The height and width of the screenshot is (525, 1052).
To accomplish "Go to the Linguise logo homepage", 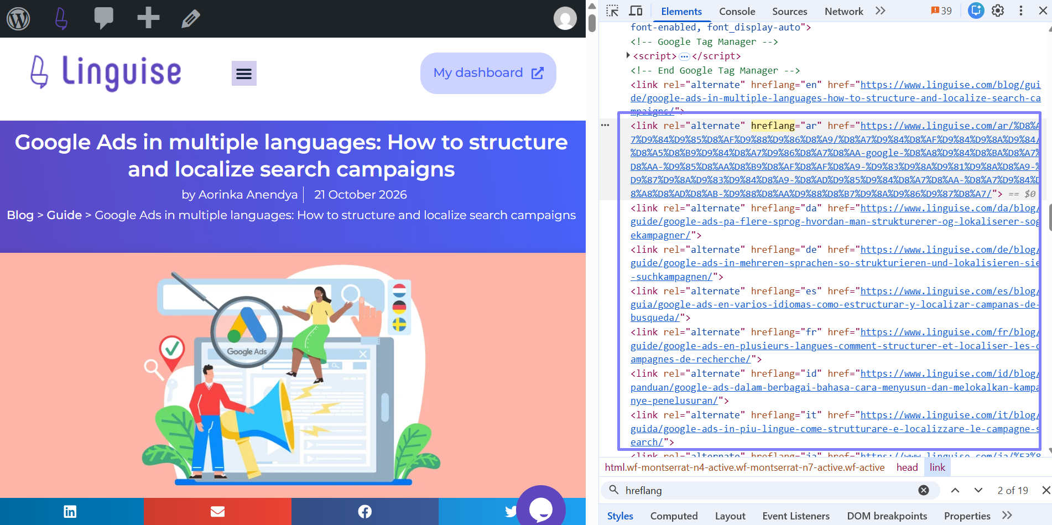I will click(106, 73).
